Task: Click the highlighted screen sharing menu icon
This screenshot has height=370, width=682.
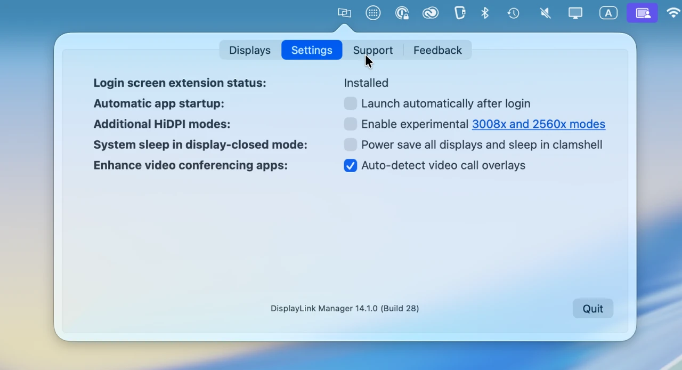Action: 642,13
